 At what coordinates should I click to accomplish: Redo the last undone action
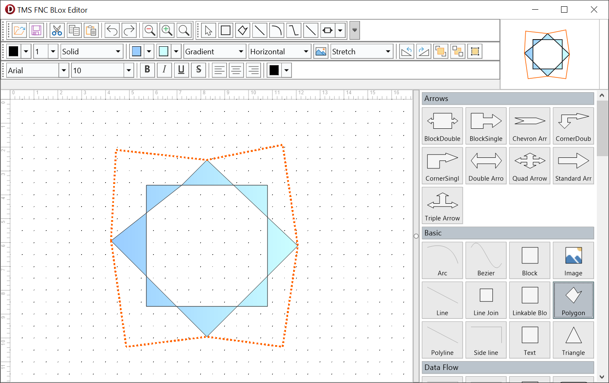click(129, 30)
